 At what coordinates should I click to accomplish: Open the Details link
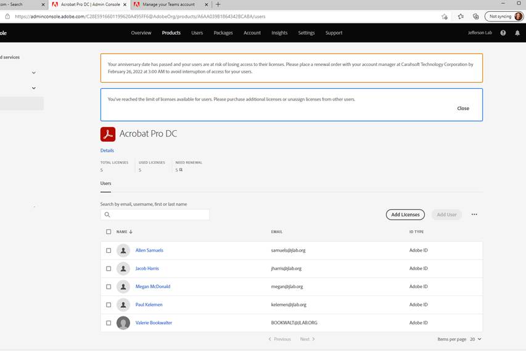[107, 151]
